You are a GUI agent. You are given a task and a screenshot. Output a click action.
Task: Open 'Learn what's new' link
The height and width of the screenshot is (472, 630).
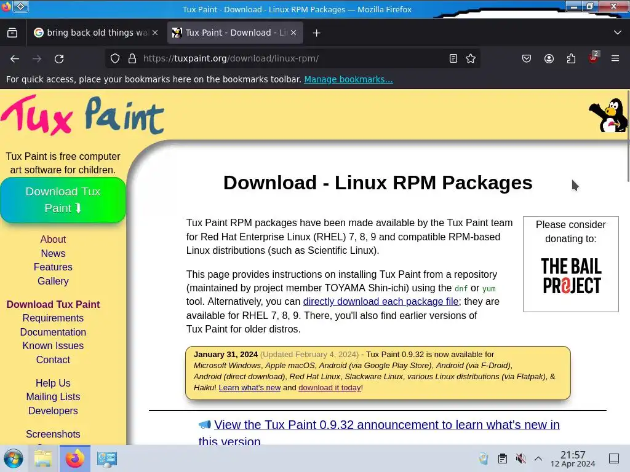[250, 388]
